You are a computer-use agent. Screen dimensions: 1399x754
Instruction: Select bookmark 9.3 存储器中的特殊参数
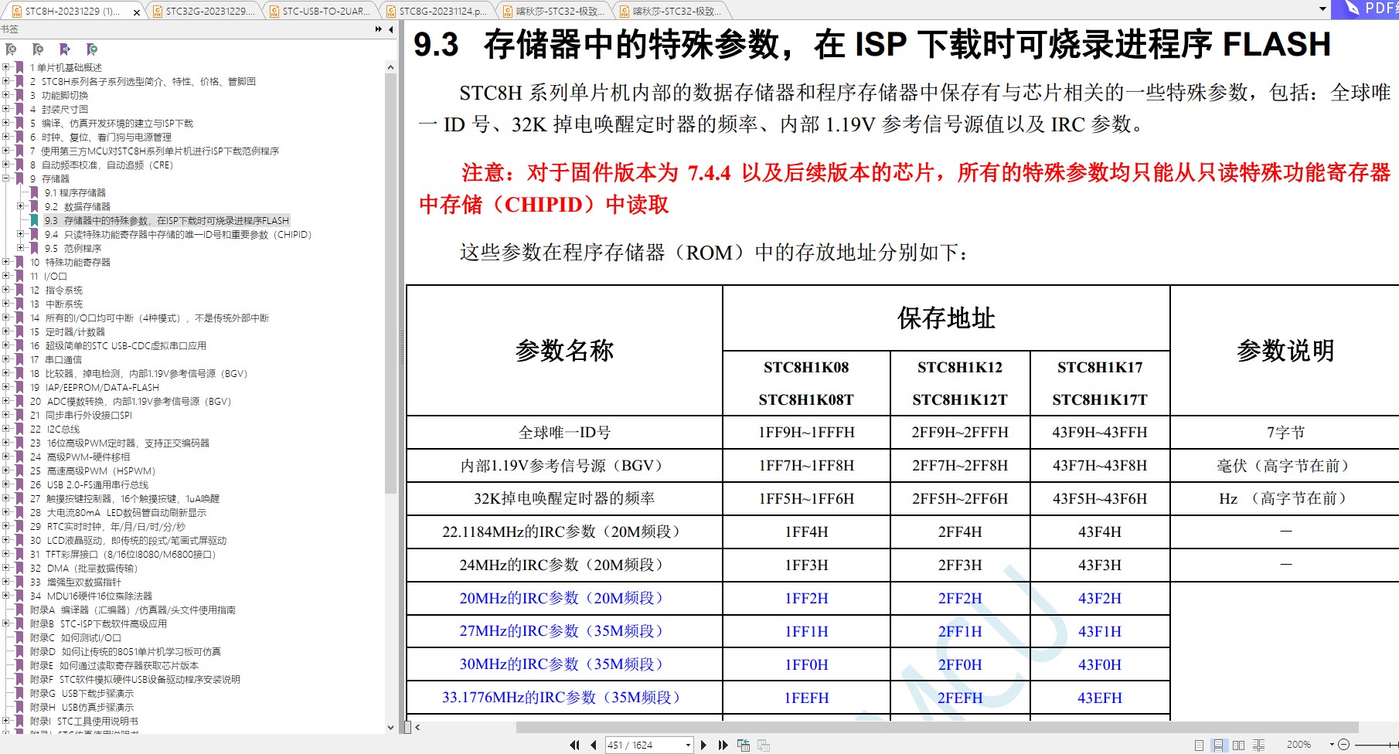(167, 221)
